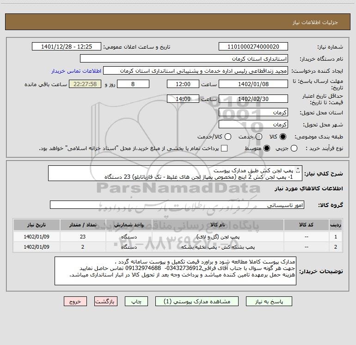Click the خروج exit button
The image size is (356, 345).
pos(75,301)
